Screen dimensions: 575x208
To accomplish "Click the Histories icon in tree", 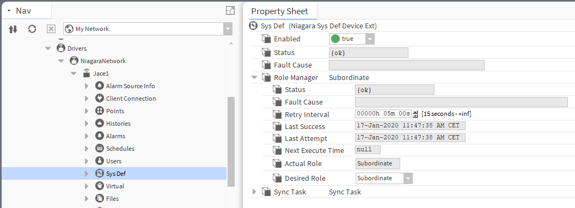I will [100, 123].
